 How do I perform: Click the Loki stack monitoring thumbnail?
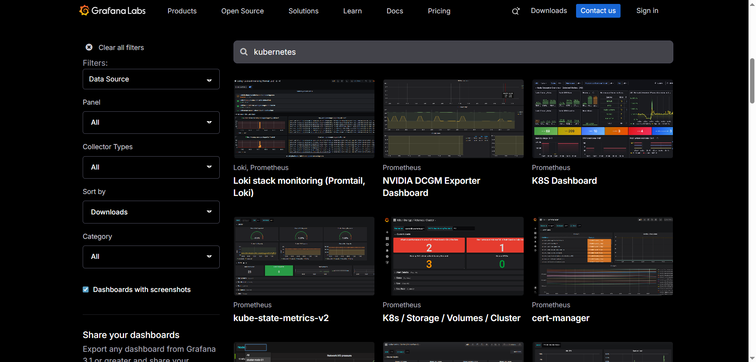click(x=304, y=119)
